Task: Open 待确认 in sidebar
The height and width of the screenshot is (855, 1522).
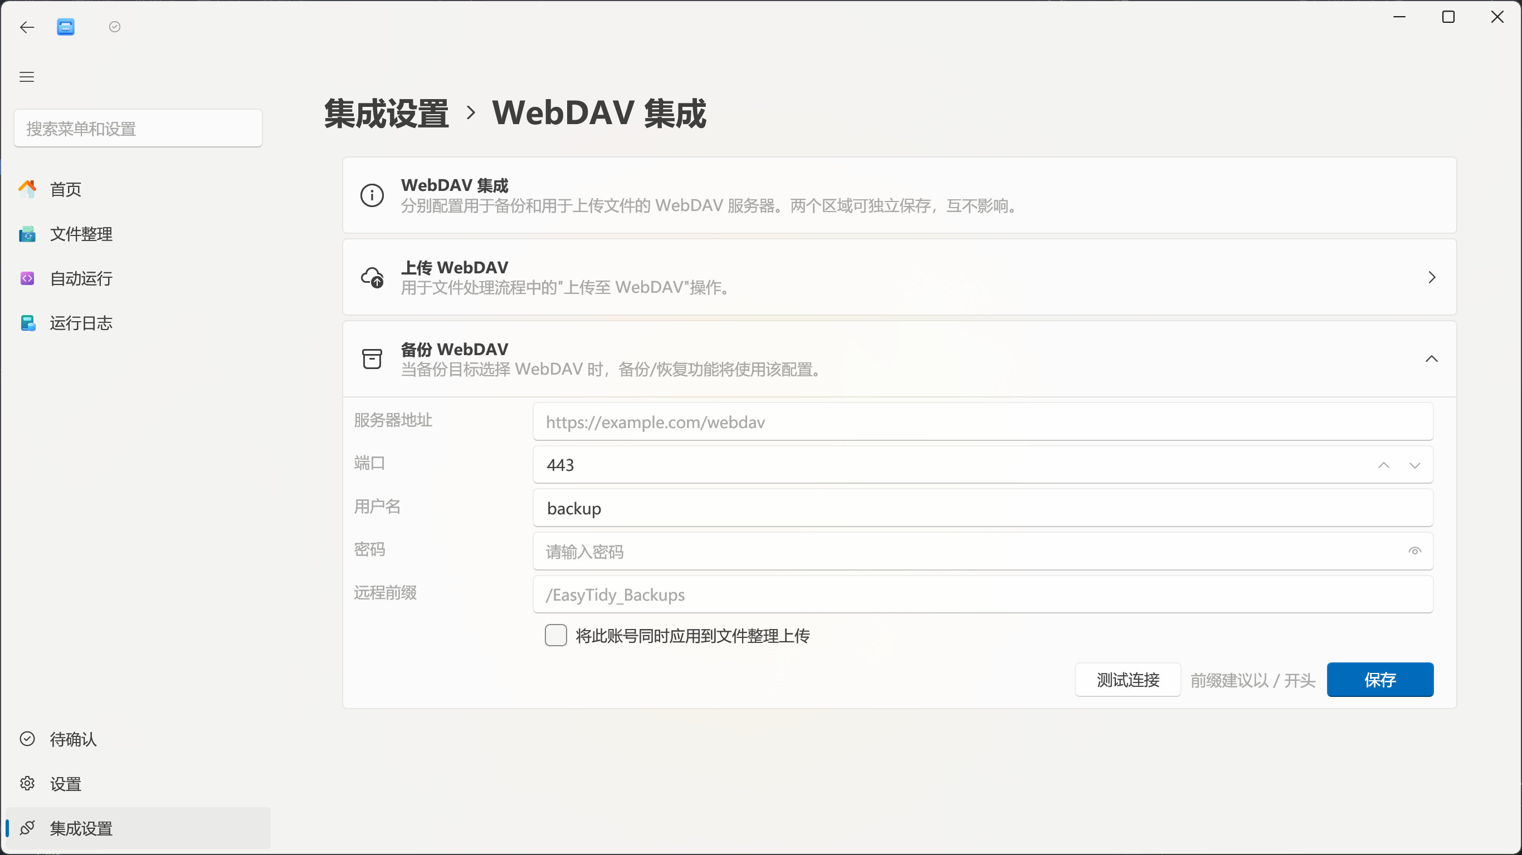Action: pyautogui.click(x=138, y=739)
